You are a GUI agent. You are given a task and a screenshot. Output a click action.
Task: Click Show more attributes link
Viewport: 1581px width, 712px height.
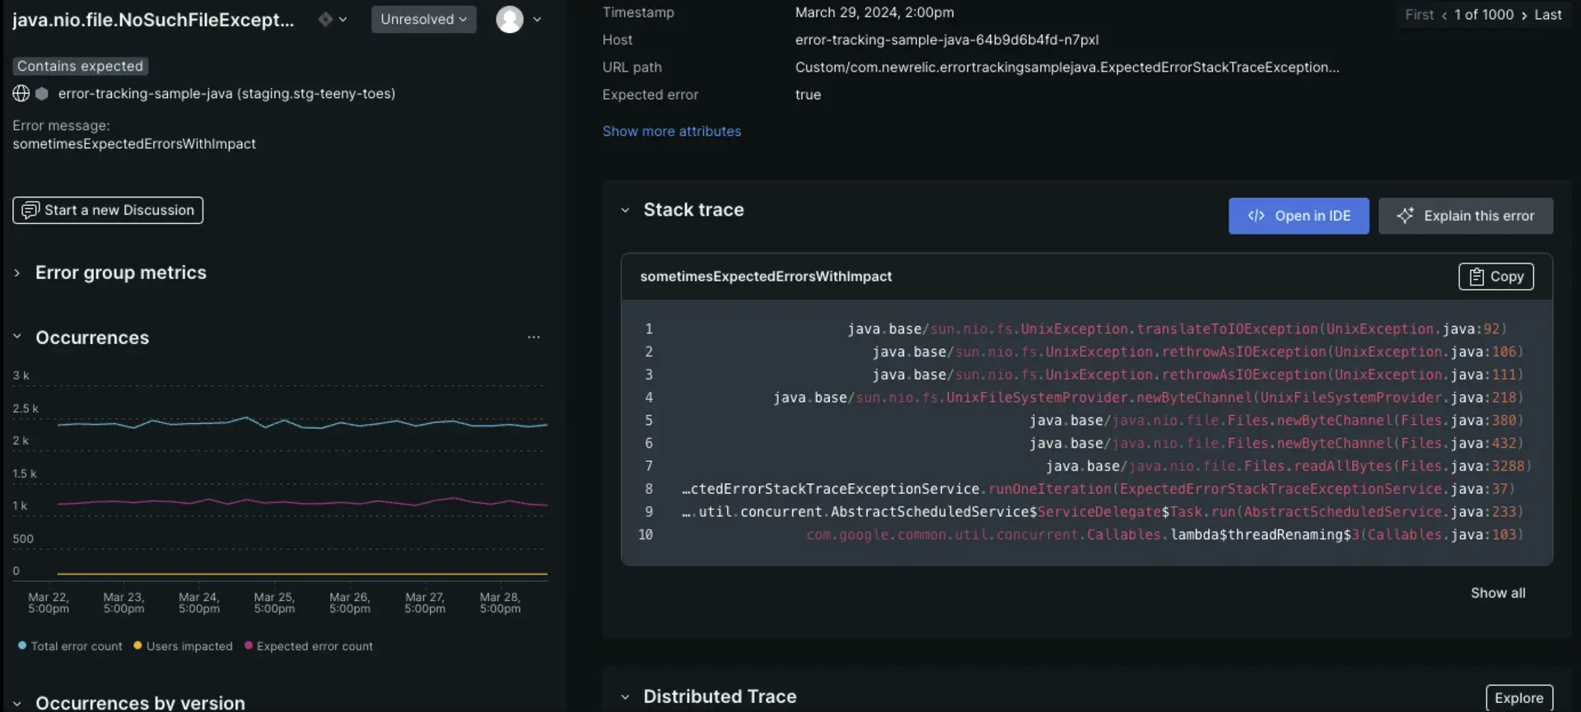(x=671, y=131)
